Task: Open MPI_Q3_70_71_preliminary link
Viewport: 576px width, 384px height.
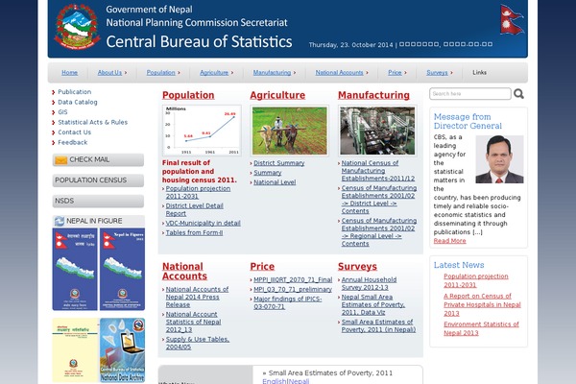Action: [293, 289]
